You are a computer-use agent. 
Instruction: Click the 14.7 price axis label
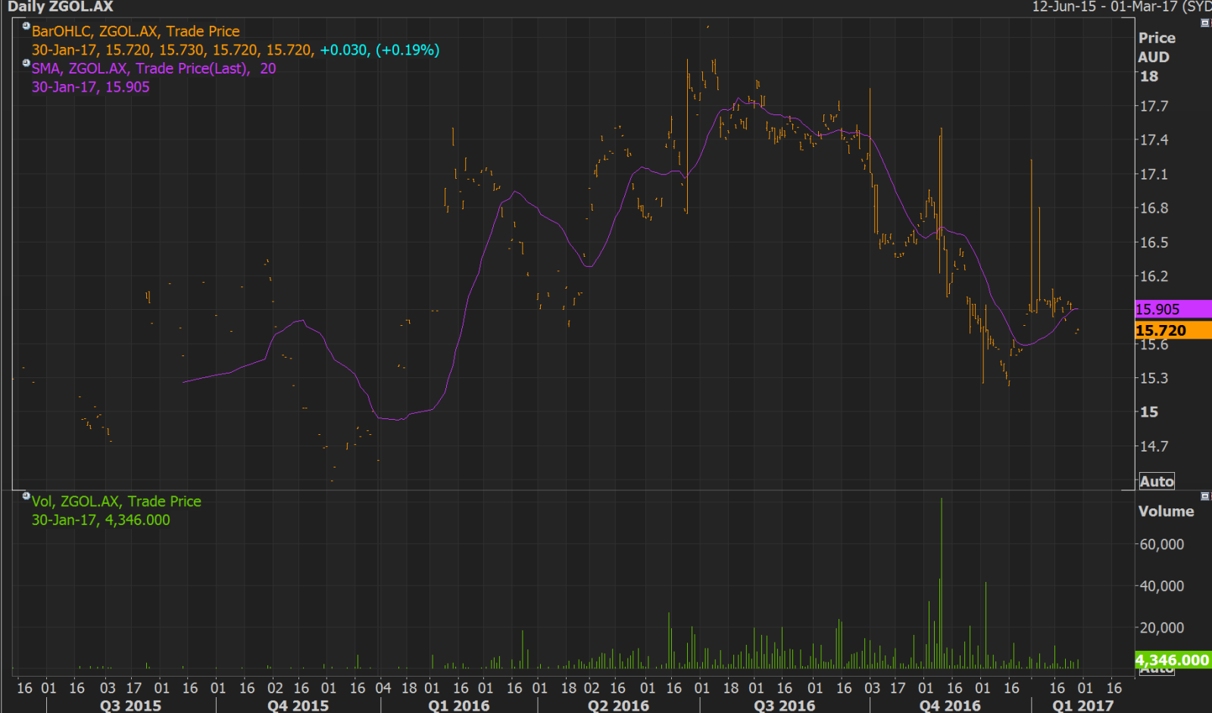pyautogui.click(x=1154, y=446)
